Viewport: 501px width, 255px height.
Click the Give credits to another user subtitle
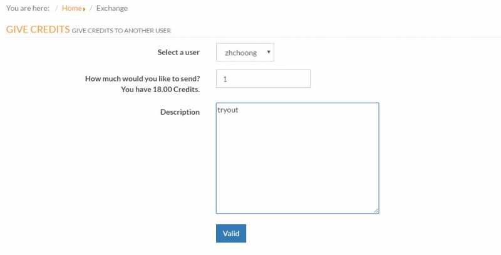click(121, 31)
